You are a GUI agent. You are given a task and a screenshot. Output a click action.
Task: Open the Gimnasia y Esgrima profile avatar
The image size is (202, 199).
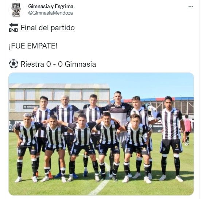click(x=16, y=10)
